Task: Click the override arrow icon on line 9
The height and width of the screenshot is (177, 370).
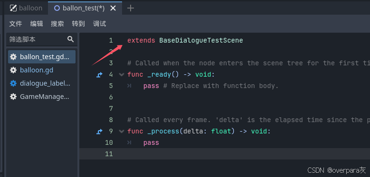Action: pos(99,132)
